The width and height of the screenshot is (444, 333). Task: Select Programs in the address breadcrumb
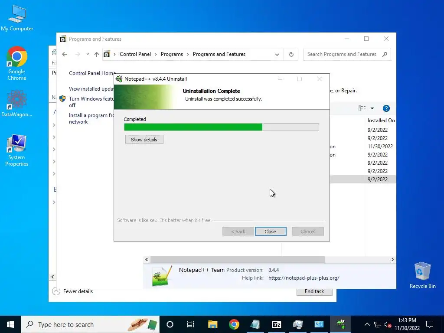pos(172,54)
